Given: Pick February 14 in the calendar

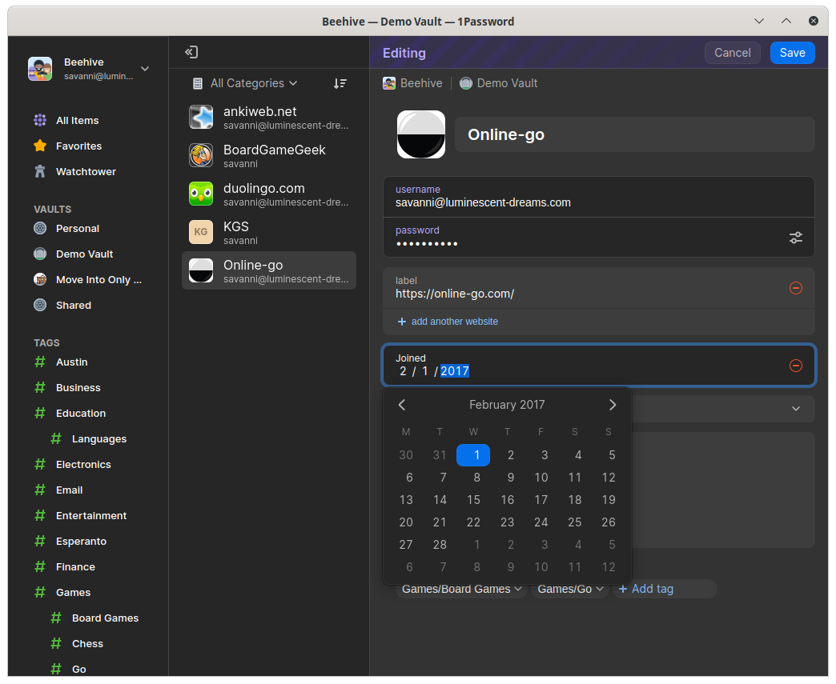Looking at the screenshot, I should 440,500.
